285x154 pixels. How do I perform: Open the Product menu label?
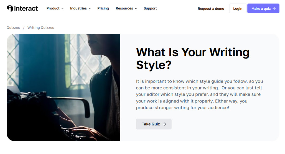[53, 8]
